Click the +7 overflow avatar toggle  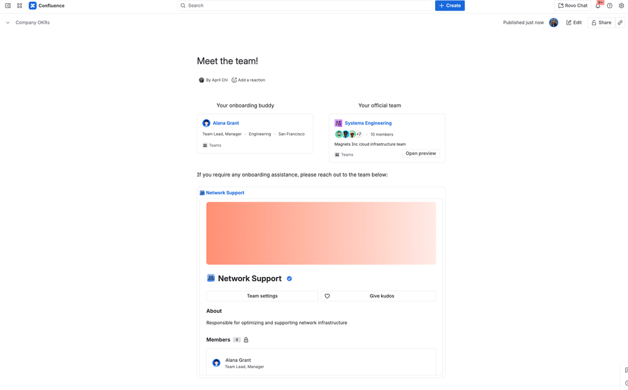point(358,134)
